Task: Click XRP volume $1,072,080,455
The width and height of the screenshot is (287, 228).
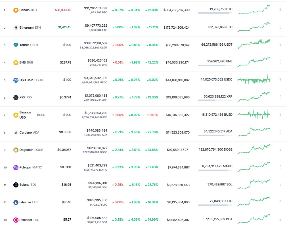Action: pyautogui.click(x=96, y=96)
